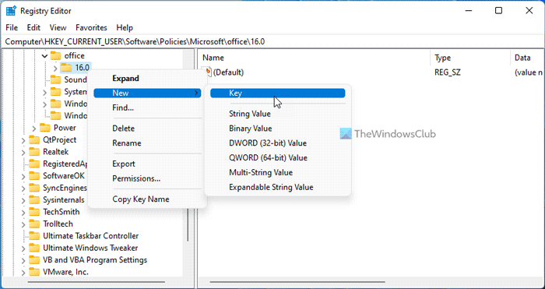The height and width of the screenshot is (289, 545).
Task: Expand the 16.0 key chevron
Action: pos(55,68)
